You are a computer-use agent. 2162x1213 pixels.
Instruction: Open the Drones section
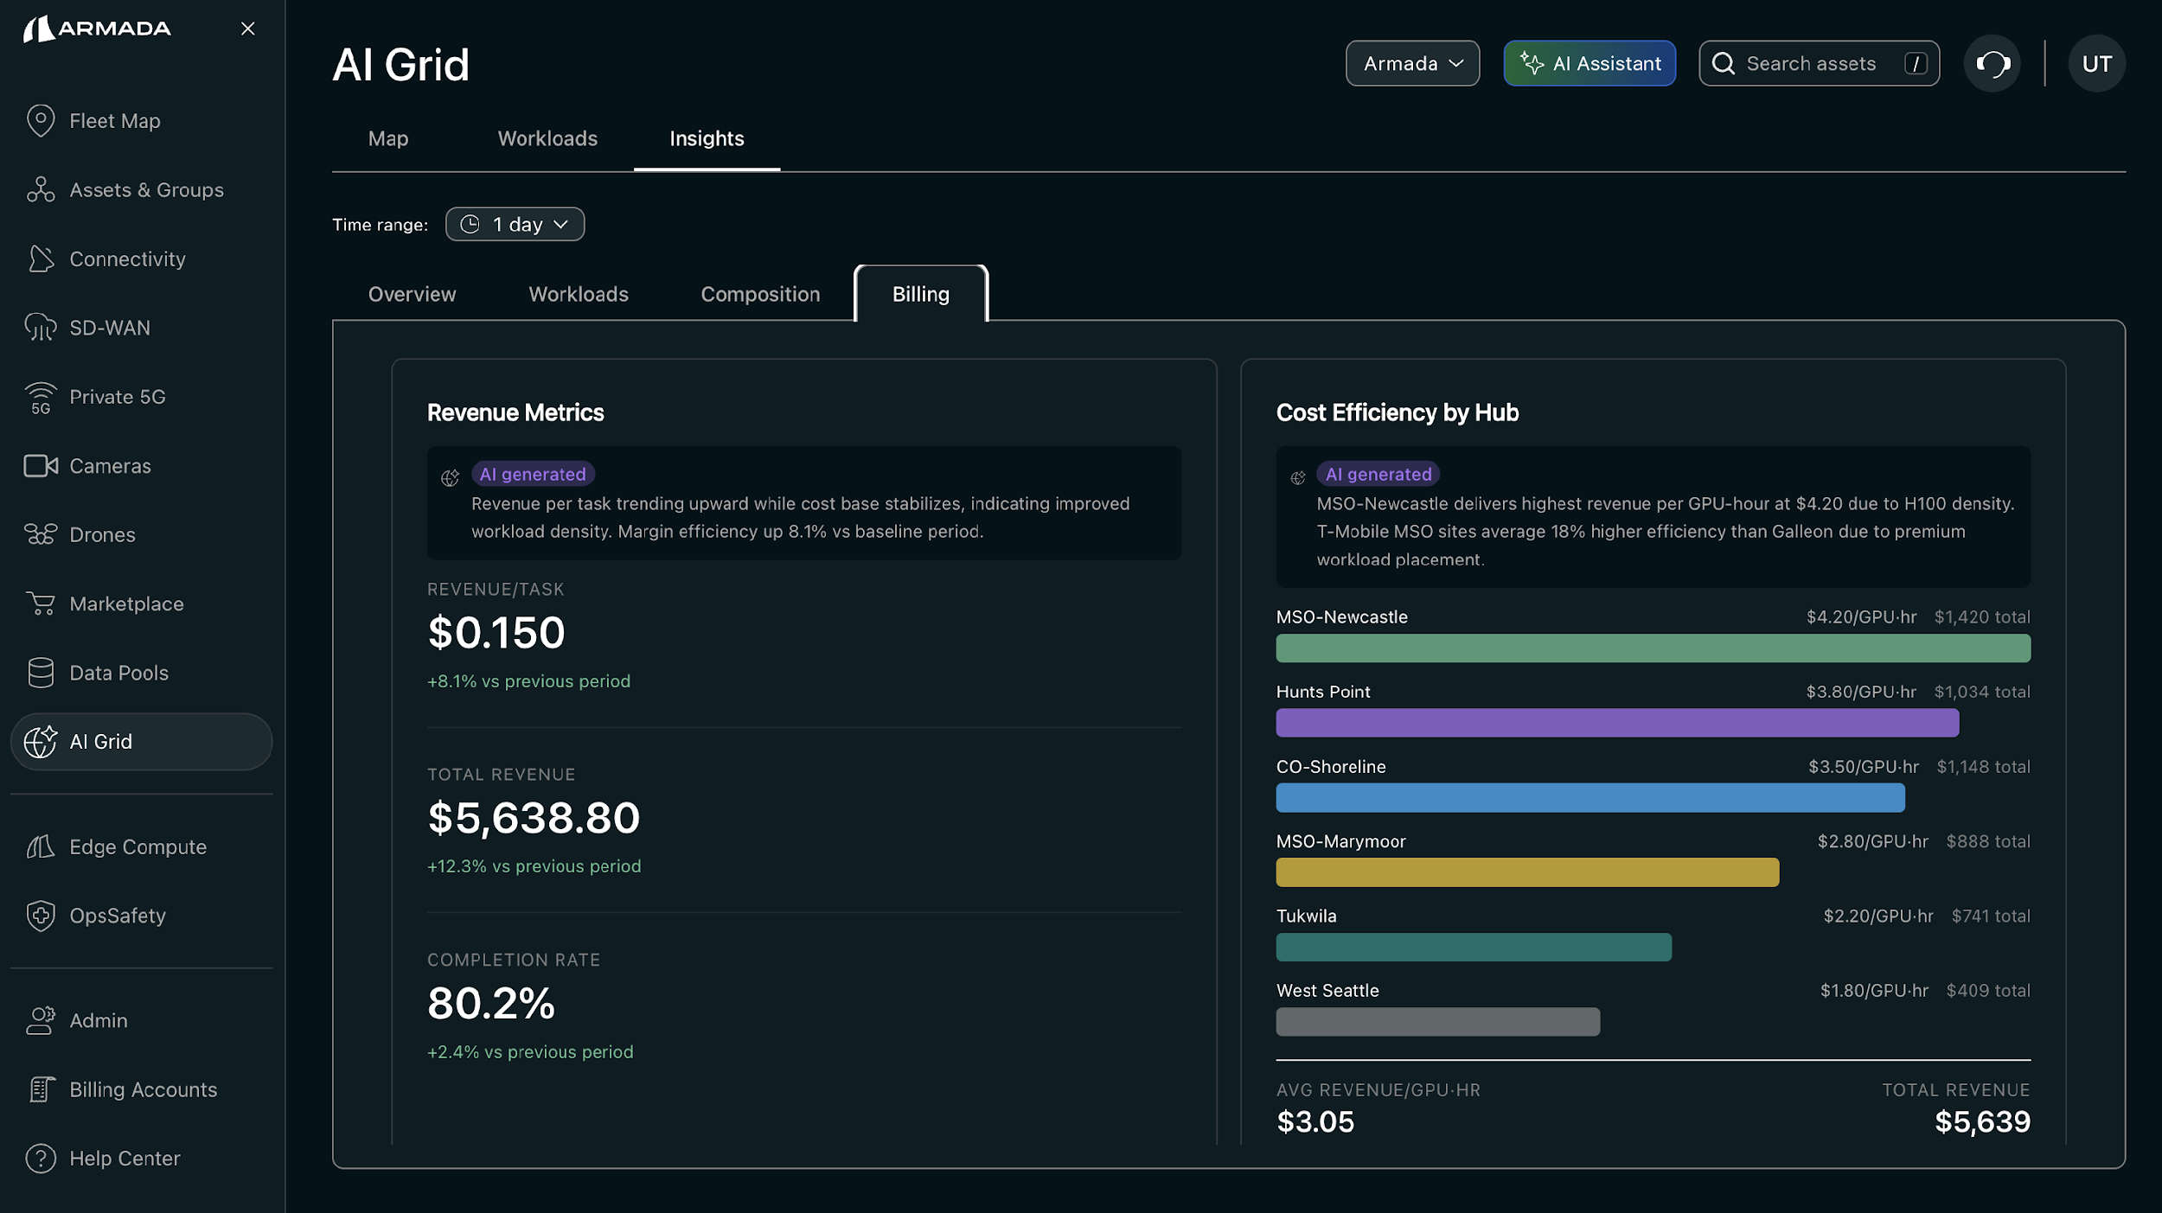coord(102,533)
